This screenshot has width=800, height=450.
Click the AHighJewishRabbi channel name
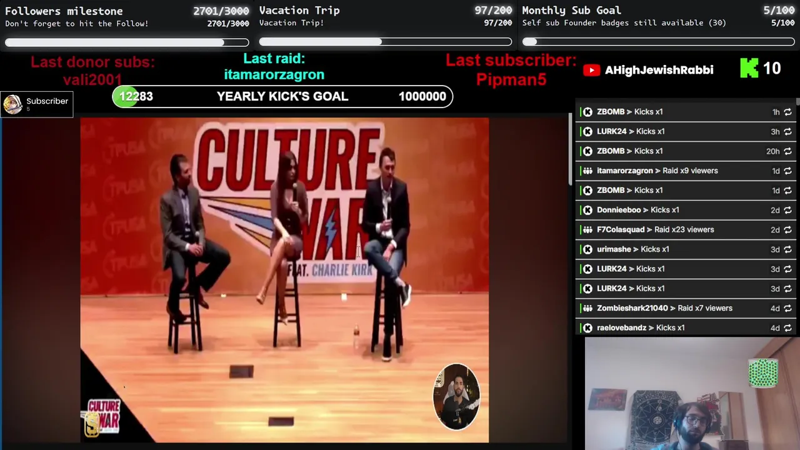point(659,70)
